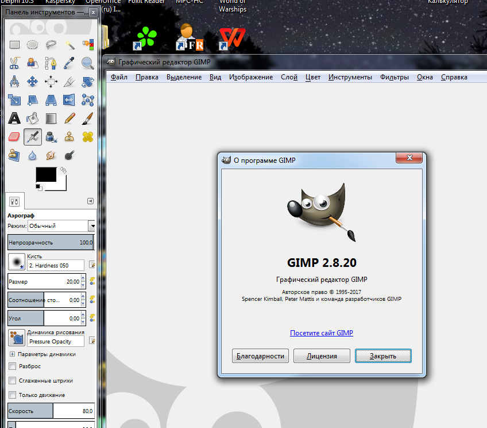
Task: Select the Paths tool
Action: point(51,63)
